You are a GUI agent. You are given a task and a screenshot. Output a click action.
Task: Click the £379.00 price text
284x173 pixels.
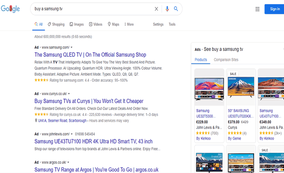coord(233,122)
